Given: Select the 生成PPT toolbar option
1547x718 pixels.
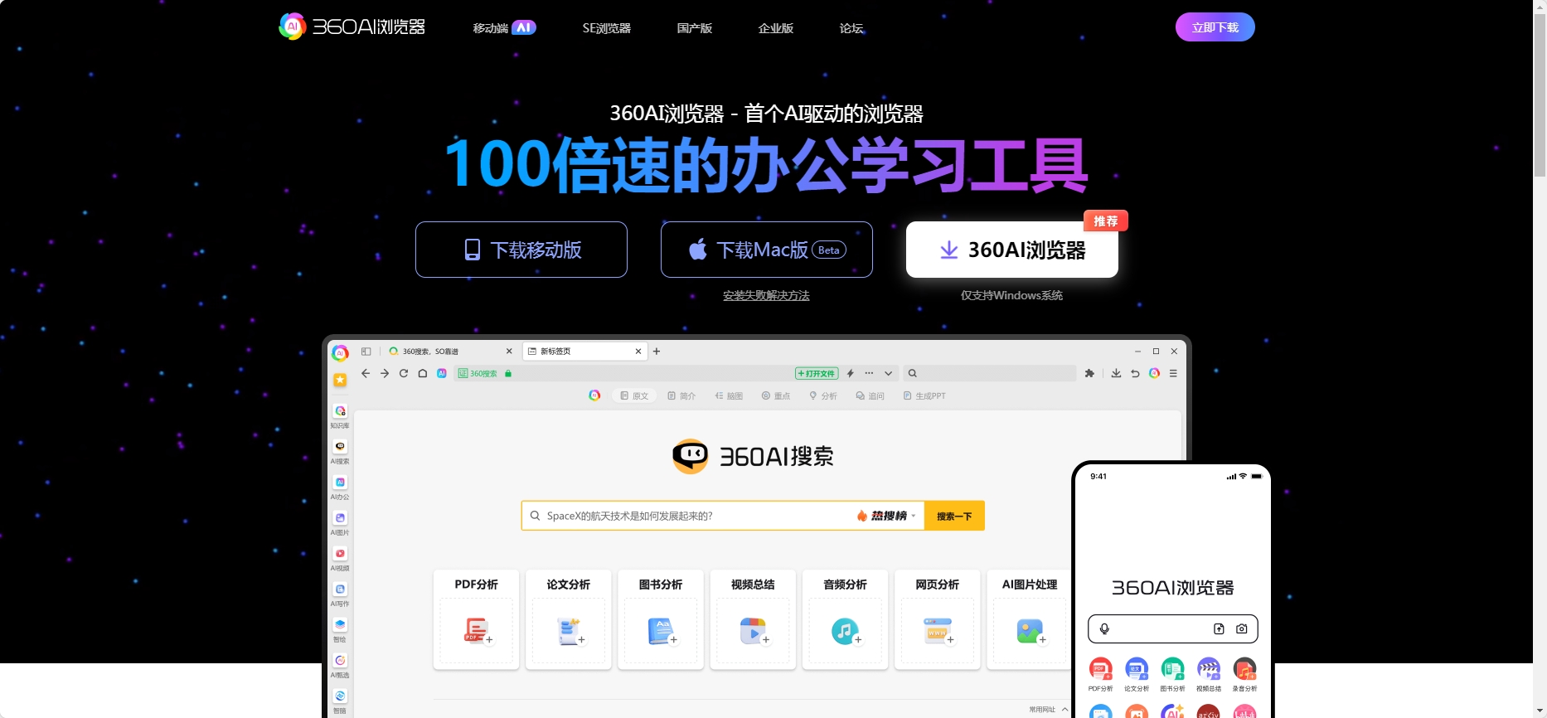Looking at the screenshot, I should (924, 395).
